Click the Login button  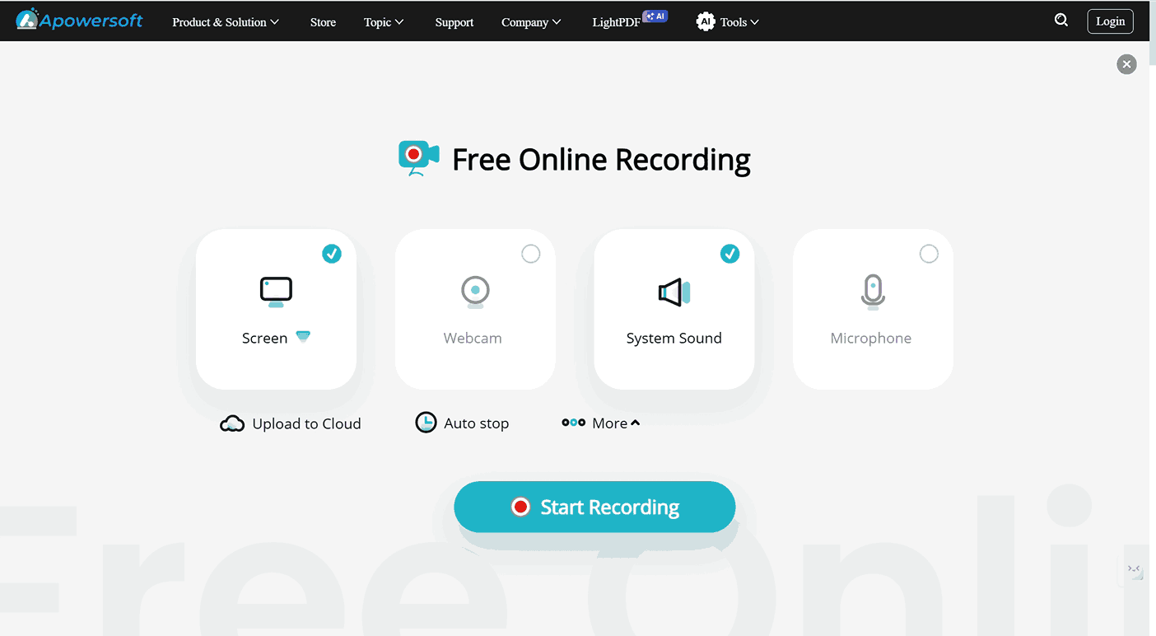pyautogui.click(x=1110, y=21)
